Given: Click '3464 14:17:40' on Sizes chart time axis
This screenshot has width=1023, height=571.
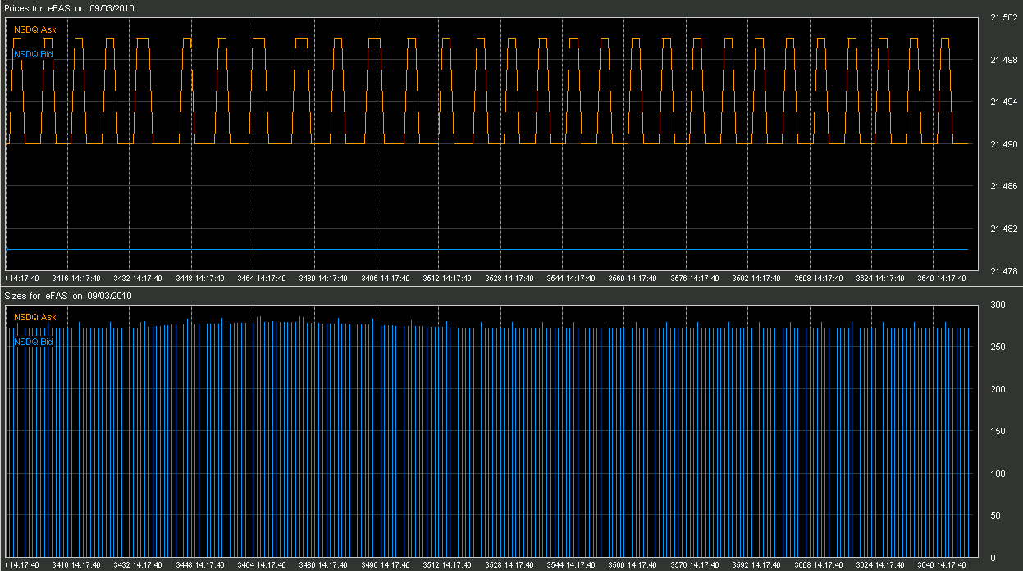Looking at the screenshot, I should click(x=262, y=565).
